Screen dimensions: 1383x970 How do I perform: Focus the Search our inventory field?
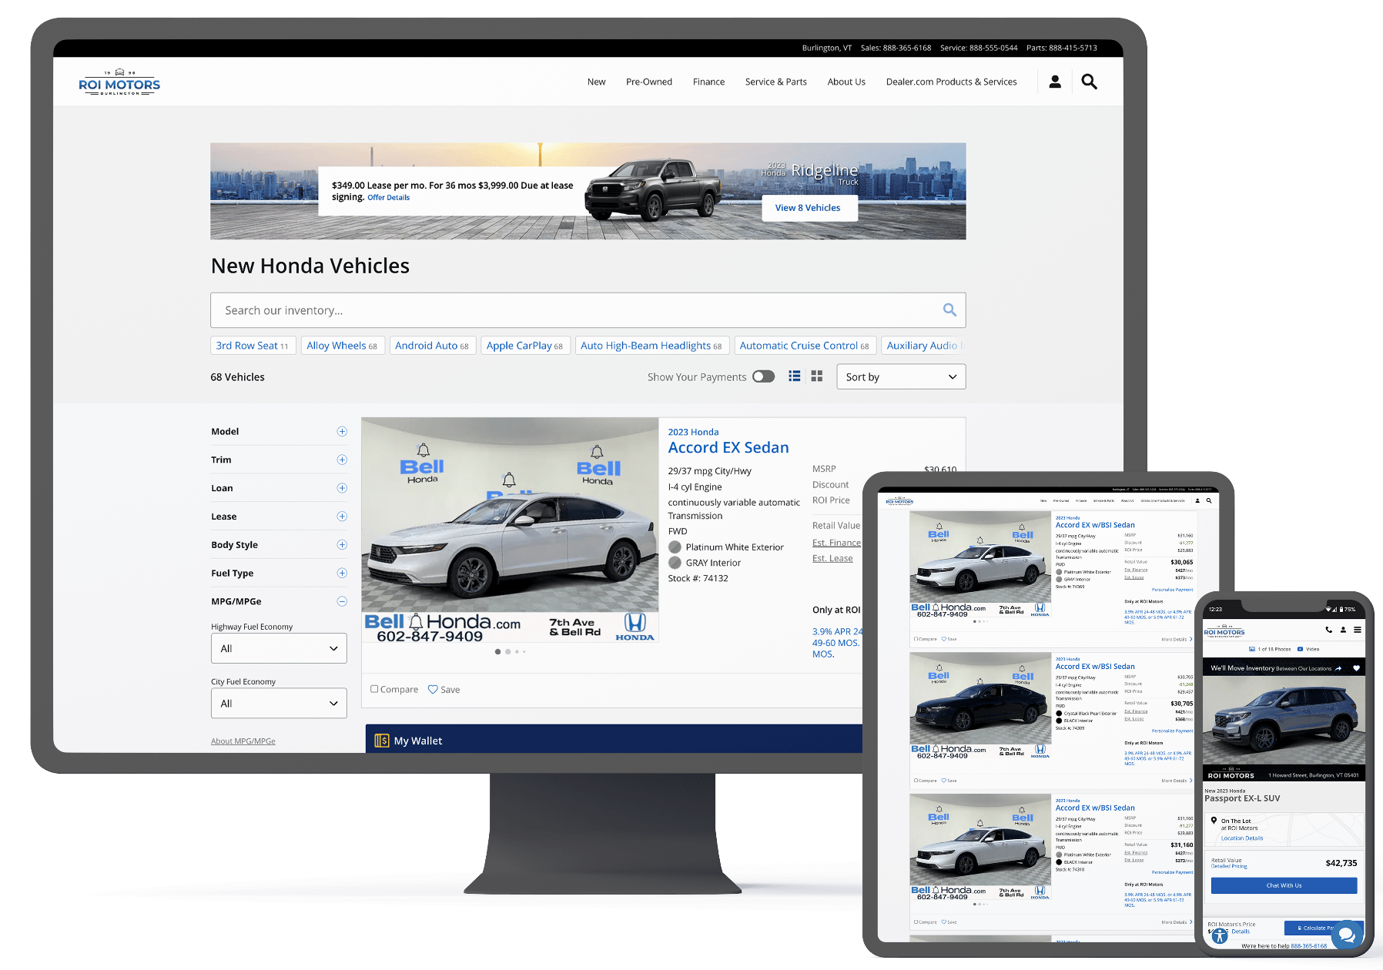pyautogui.click(x=588, y=309)
